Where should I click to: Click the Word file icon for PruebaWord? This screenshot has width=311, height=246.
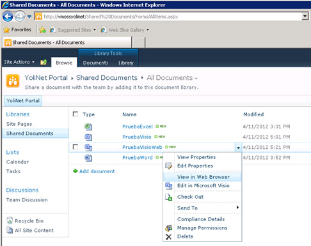88,158
